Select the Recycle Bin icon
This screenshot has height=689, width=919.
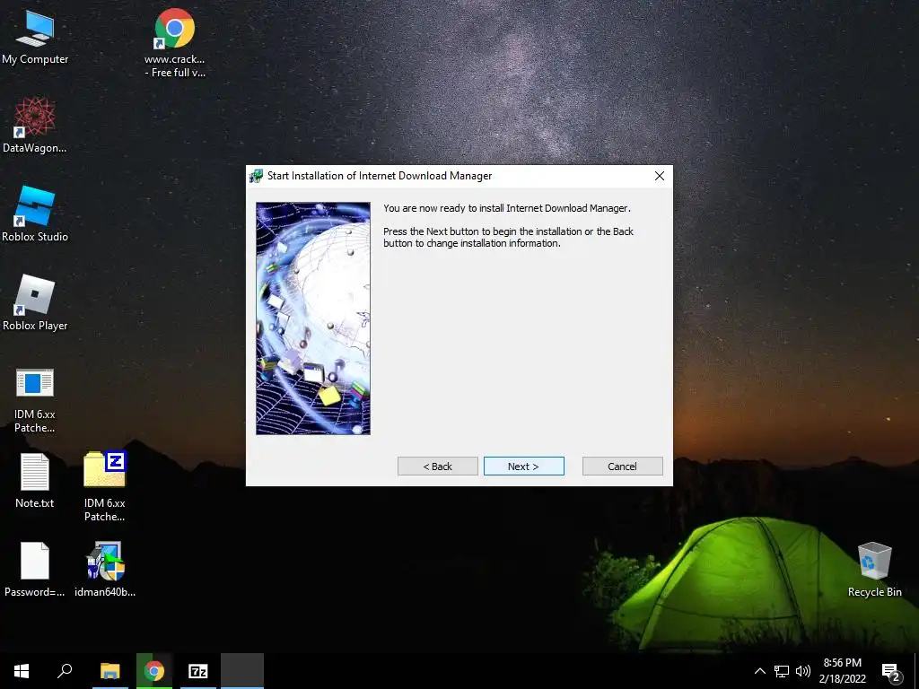[874, 569]
